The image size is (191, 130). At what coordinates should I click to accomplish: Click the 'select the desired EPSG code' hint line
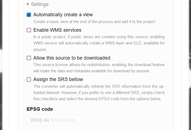[97, 99]
